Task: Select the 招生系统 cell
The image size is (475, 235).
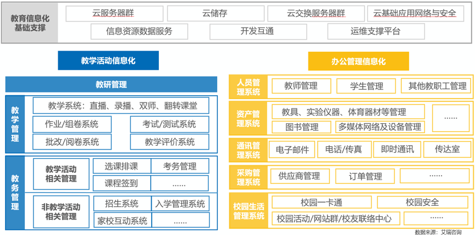Action: click(123, 204)
